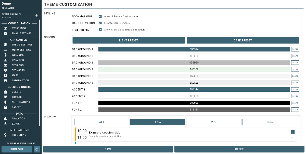
Task: Switch to the 2 Fri preview tab
Action: tap(213, 122)
